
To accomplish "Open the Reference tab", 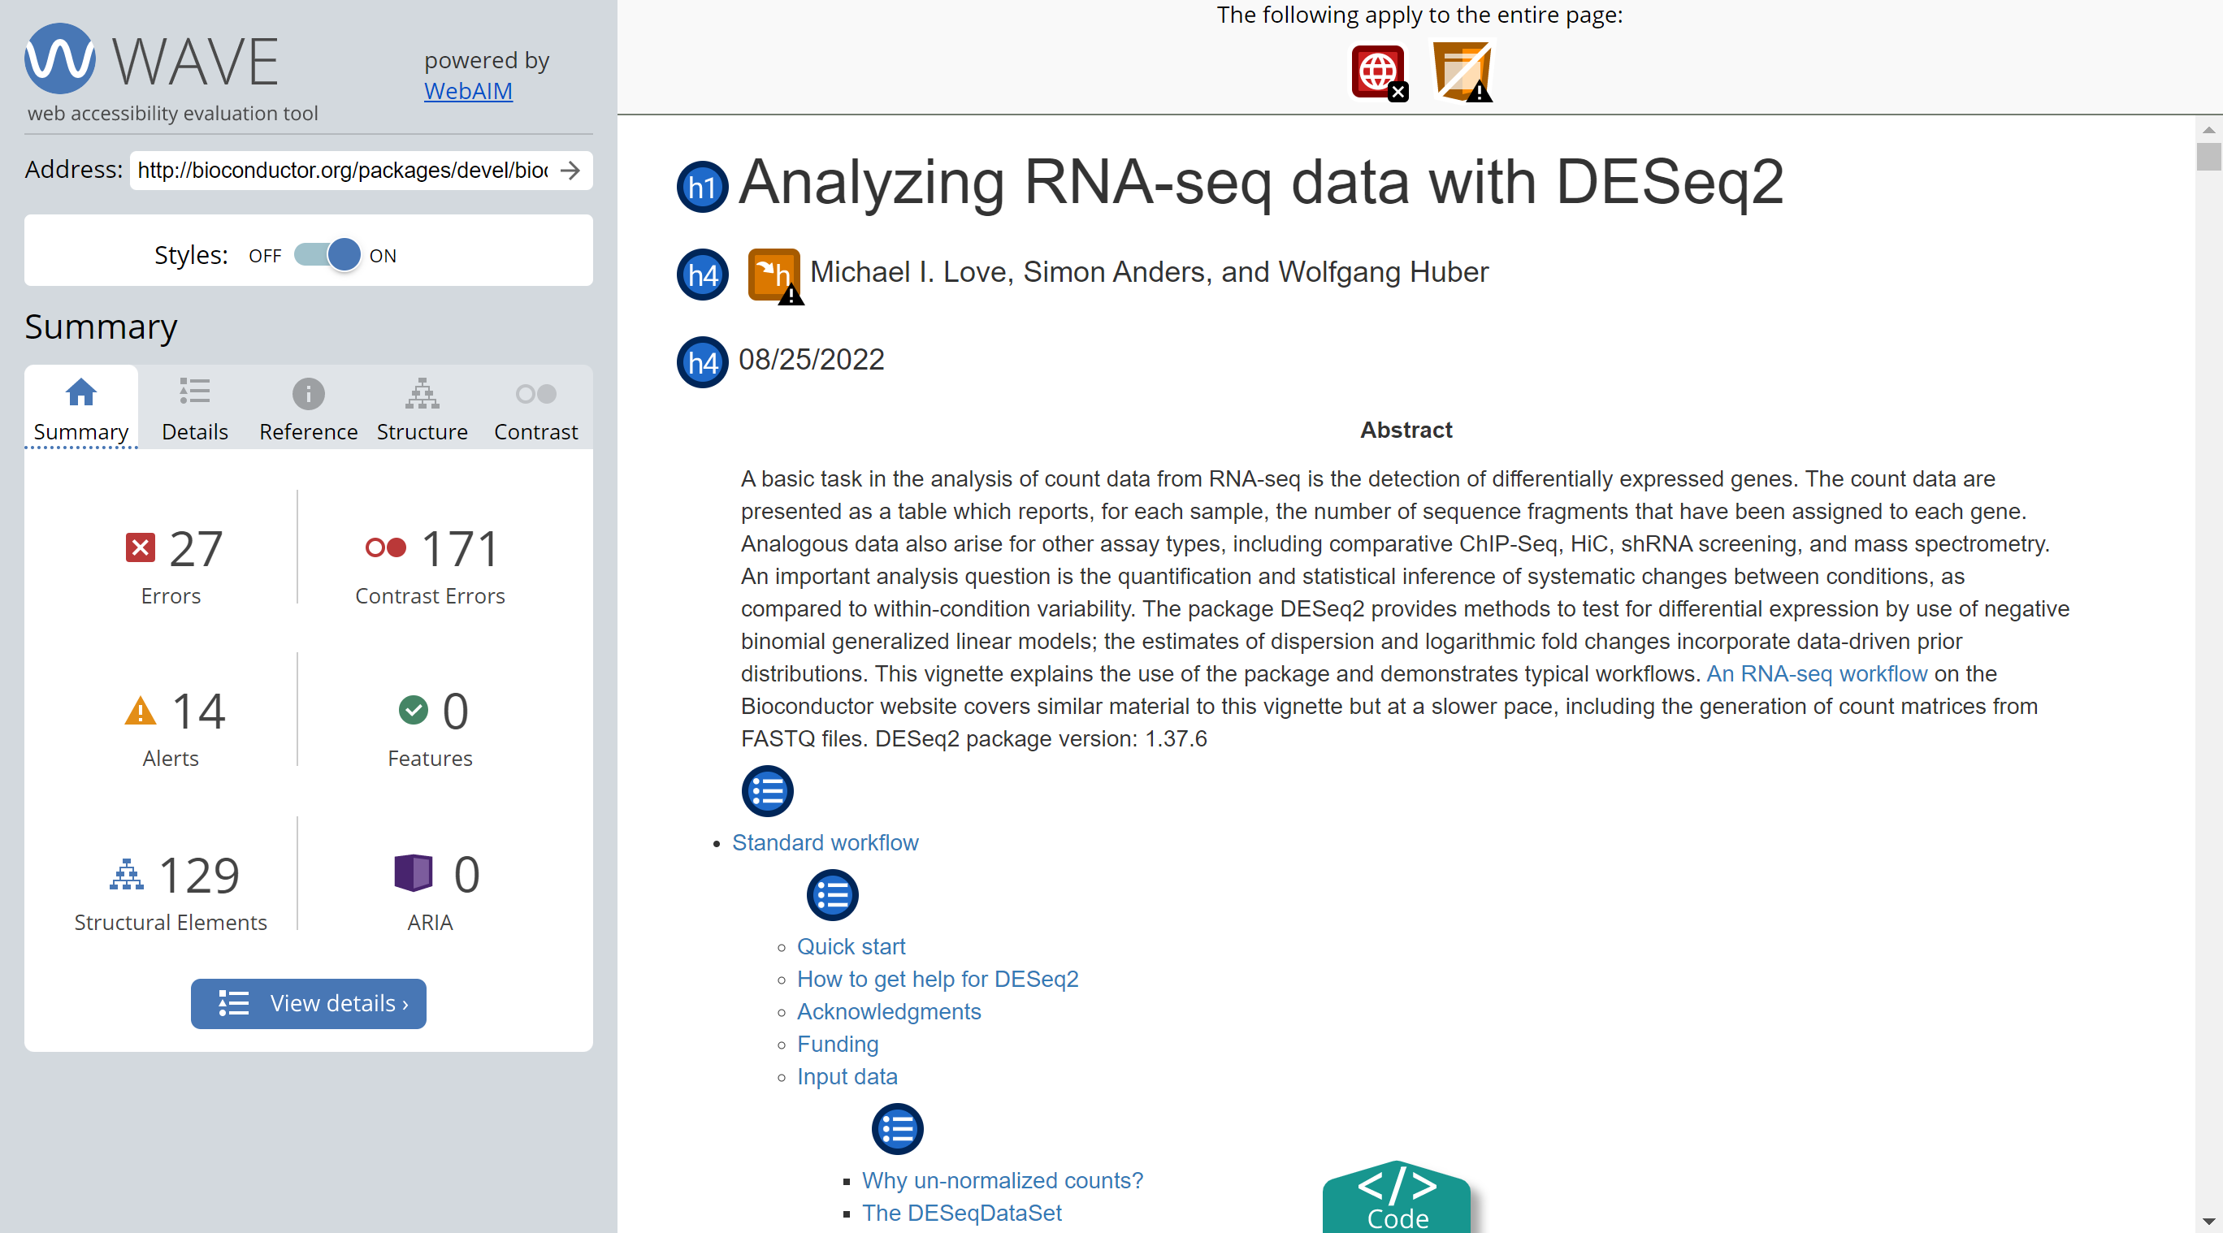I will click(x=308, y=408).
